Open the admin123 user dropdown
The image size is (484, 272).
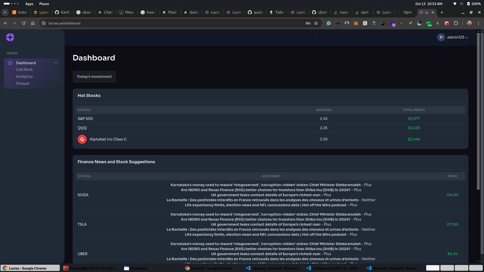pyautogui.click(x=453, y=37)
